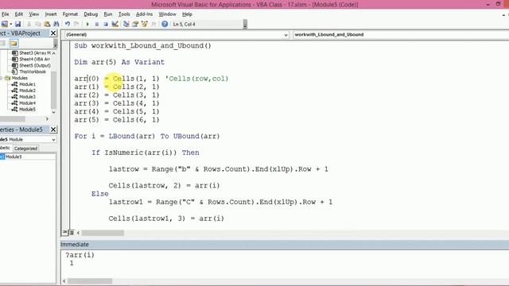The image size is (509, 286).
Task: Open the Module5 Module properties dropdown
Action: click(x=28, y=140)
